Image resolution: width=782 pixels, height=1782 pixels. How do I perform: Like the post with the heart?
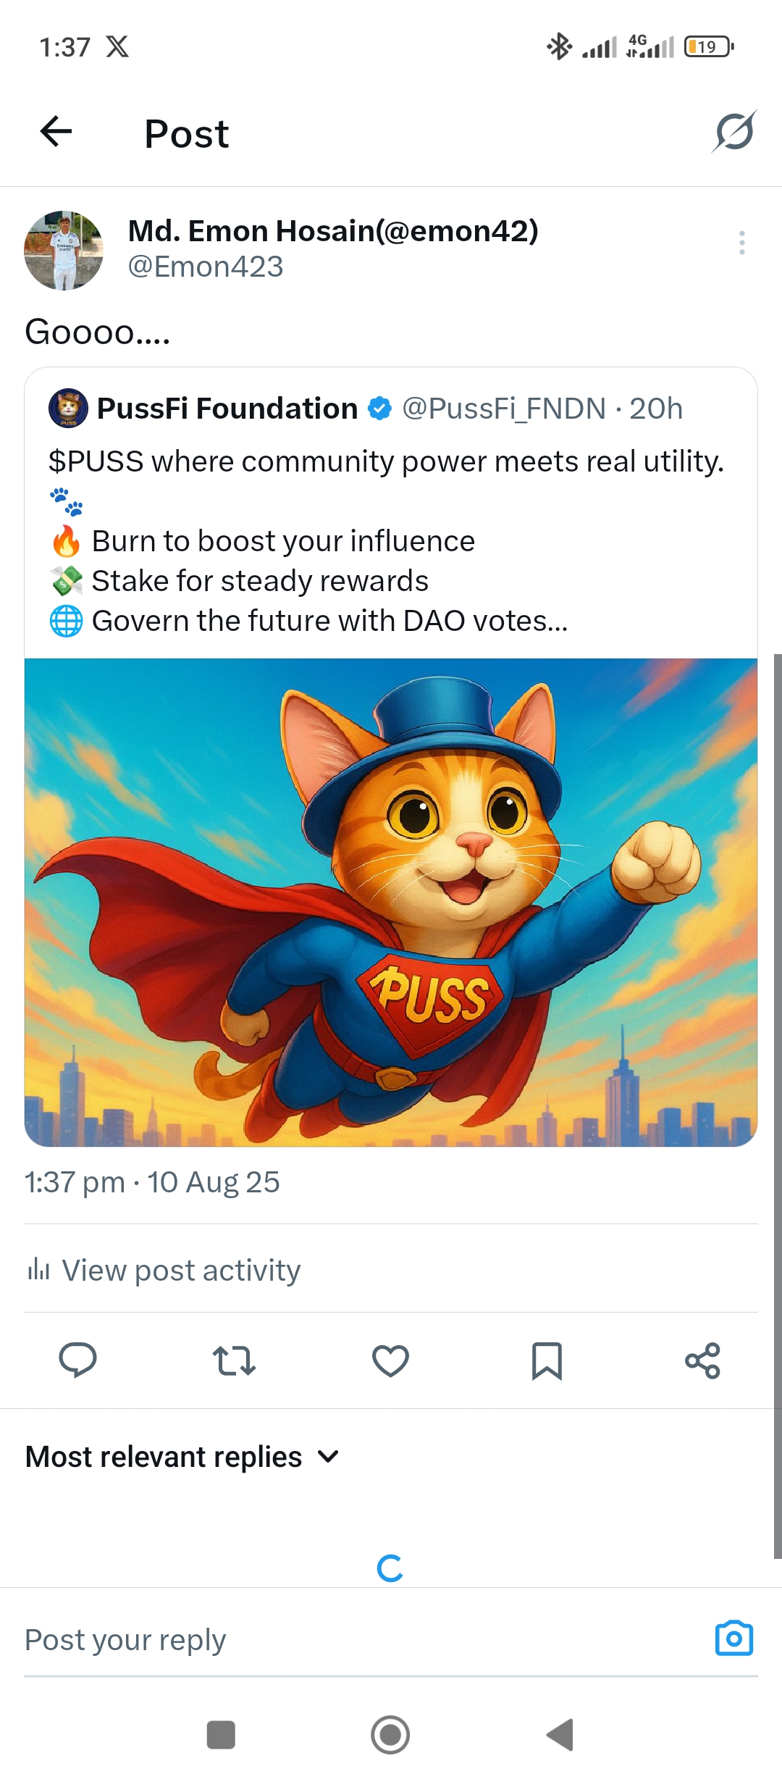390,1360
